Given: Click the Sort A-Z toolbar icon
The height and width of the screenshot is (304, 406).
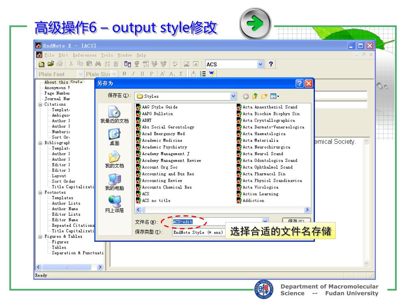Looking at the screenshot, I should (107, 64).
